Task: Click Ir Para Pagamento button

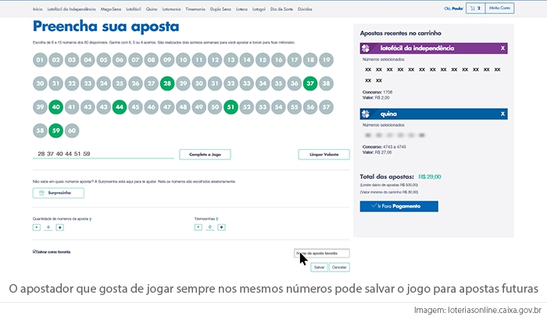Action: tap(399, 206)
